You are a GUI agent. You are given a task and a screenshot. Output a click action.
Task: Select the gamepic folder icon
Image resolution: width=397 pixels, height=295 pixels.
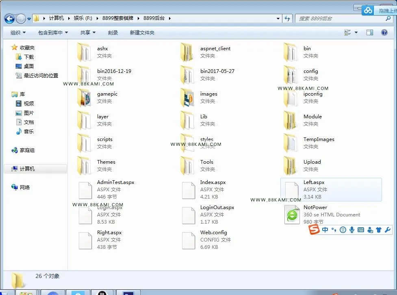[x=84, y=98]
